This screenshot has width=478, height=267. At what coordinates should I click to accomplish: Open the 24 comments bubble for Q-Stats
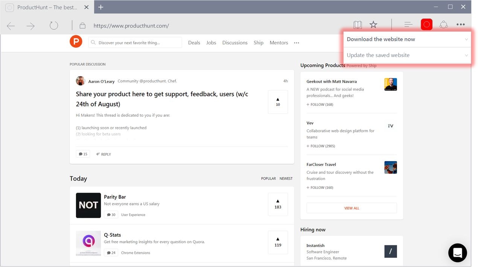[111, 253]
